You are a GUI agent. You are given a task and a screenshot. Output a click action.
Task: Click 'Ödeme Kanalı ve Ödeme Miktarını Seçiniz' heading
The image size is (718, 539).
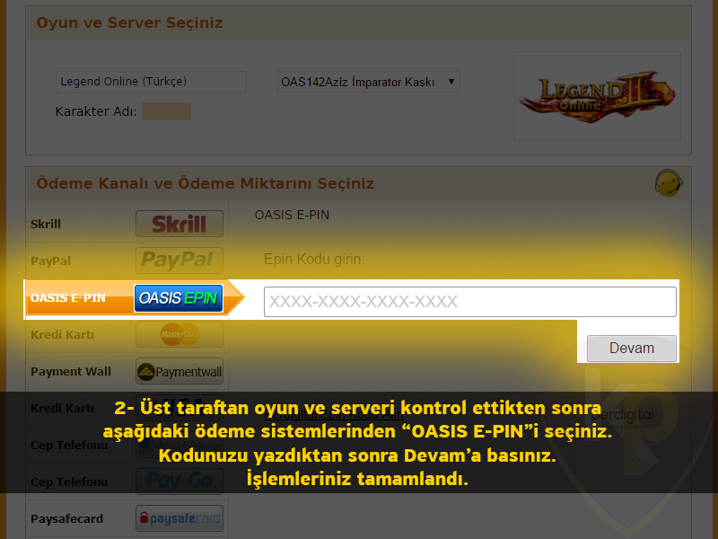(206, 183)
